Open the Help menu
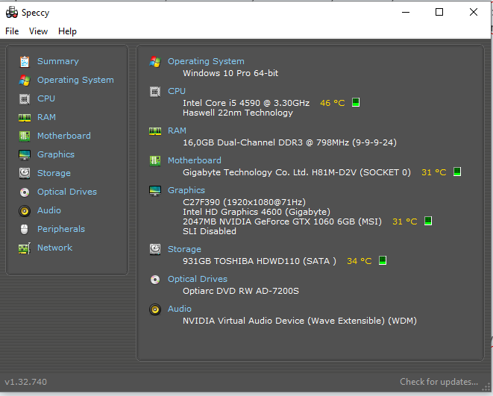The width and height of the screenshot is (493, 396). [x=67, y=31]
